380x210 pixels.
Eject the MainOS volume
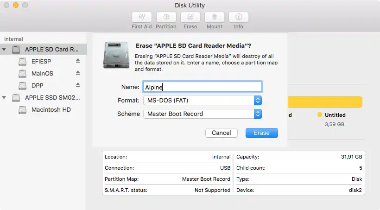click(x=78, y=73)
